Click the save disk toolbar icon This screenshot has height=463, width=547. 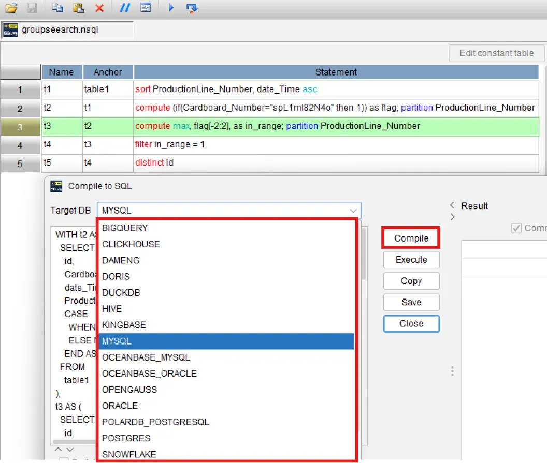[x=32, y=8]
